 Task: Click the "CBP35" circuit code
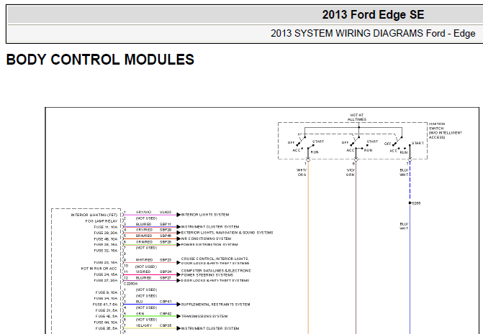[166, 325]
